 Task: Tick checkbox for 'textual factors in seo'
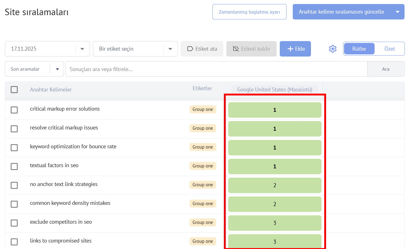point(14,167)
